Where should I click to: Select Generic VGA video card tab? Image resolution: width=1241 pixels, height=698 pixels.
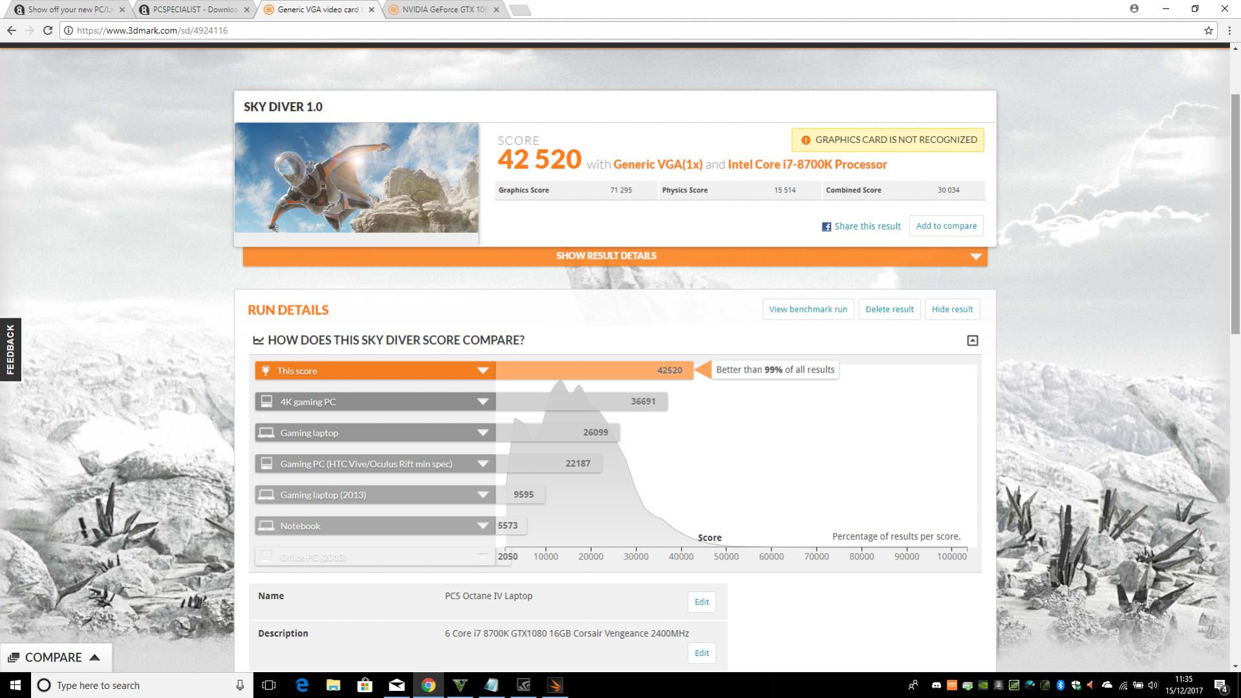tap(317, 10)
